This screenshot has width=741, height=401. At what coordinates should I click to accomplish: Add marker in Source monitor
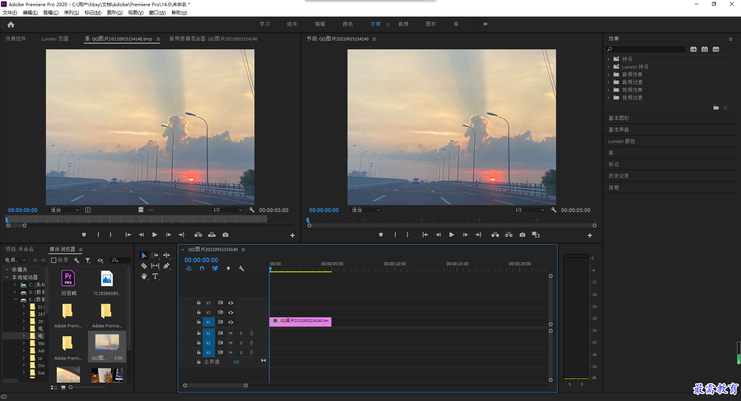coord(84,234)
